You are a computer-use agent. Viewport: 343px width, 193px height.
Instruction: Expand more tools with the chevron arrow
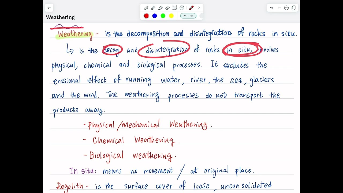pos(199,8)
